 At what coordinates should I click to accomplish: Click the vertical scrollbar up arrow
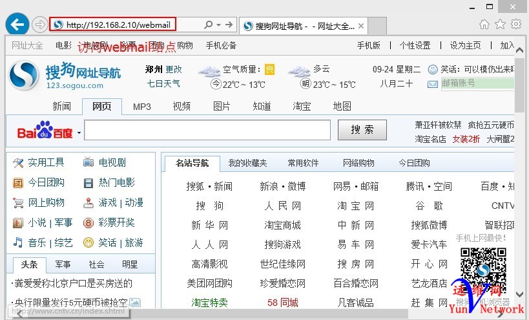tap(519, 50)
